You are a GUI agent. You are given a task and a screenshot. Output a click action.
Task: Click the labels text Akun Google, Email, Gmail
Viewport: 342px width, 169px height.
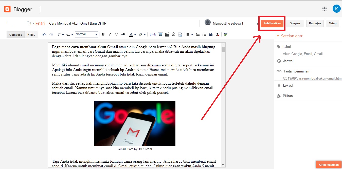click(303, 54)
